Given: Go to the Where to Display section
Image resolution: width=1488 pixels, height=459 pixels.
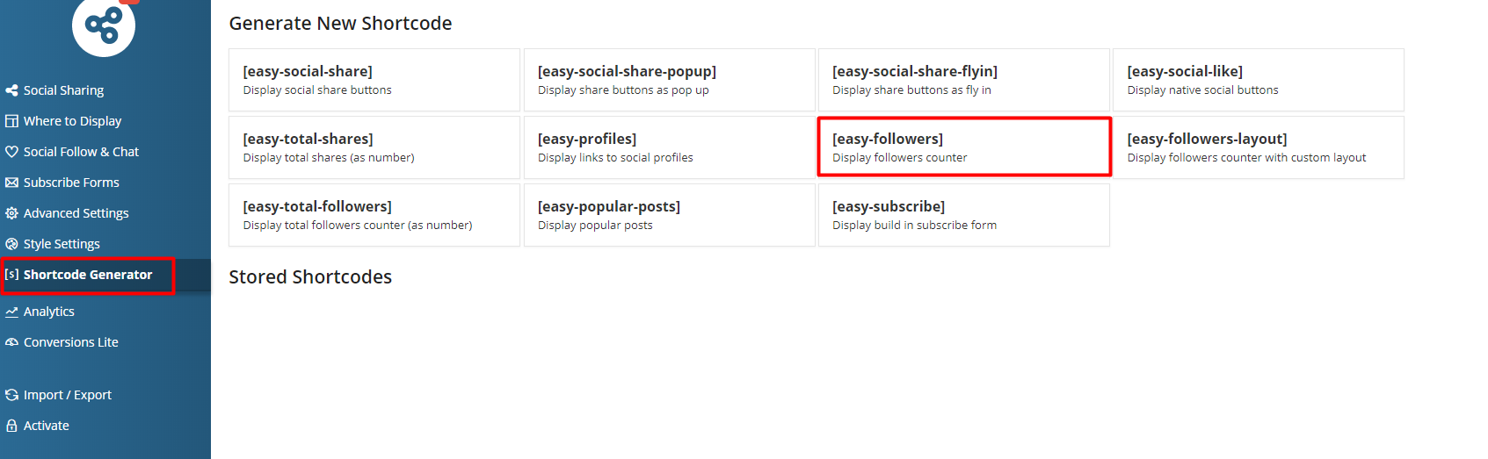Looking at the screenshot, I should (72, 121).
